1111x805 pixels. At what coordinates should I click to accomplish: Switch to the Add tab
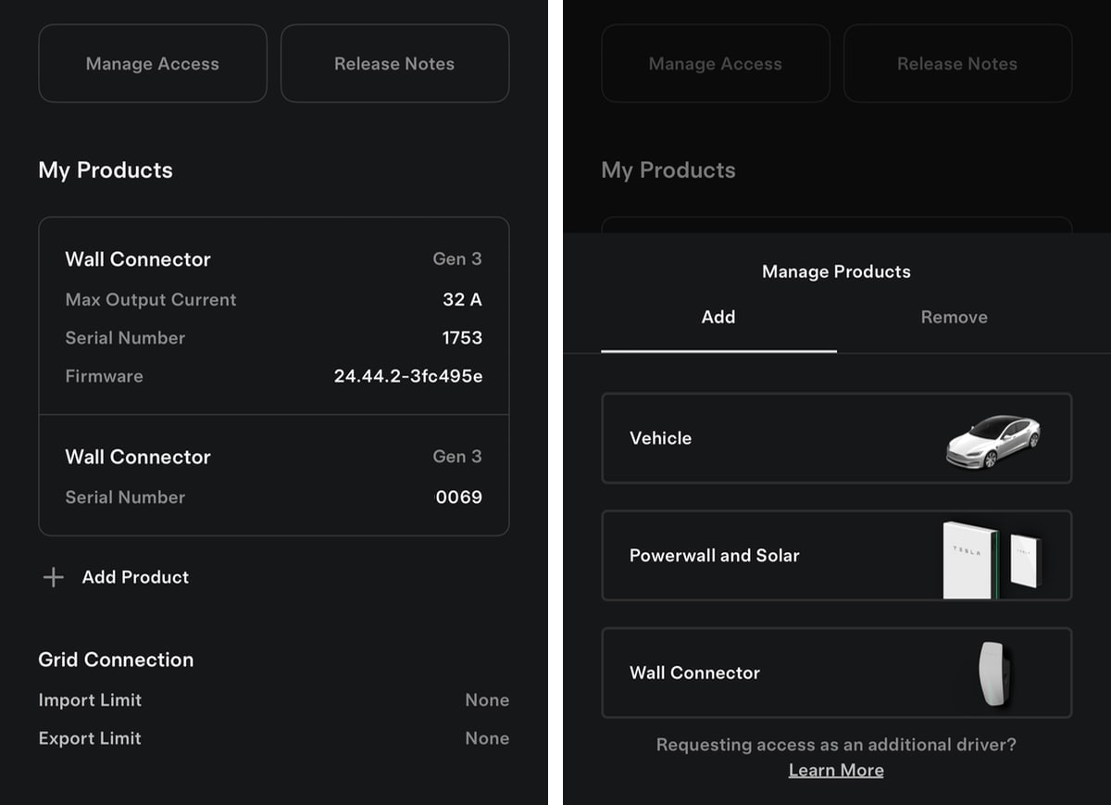(718, 318)
